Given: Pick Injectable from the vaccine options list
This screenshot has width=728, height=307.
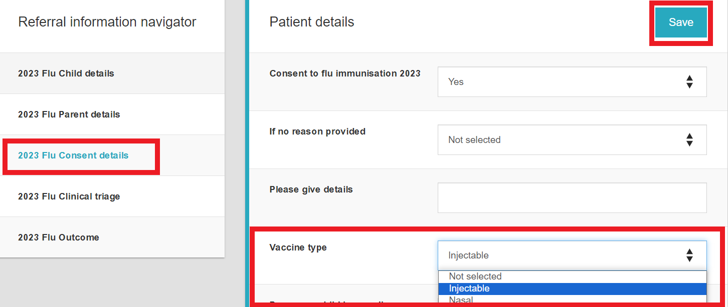Looking at the screenshot, I should click(x=469, y=288).
